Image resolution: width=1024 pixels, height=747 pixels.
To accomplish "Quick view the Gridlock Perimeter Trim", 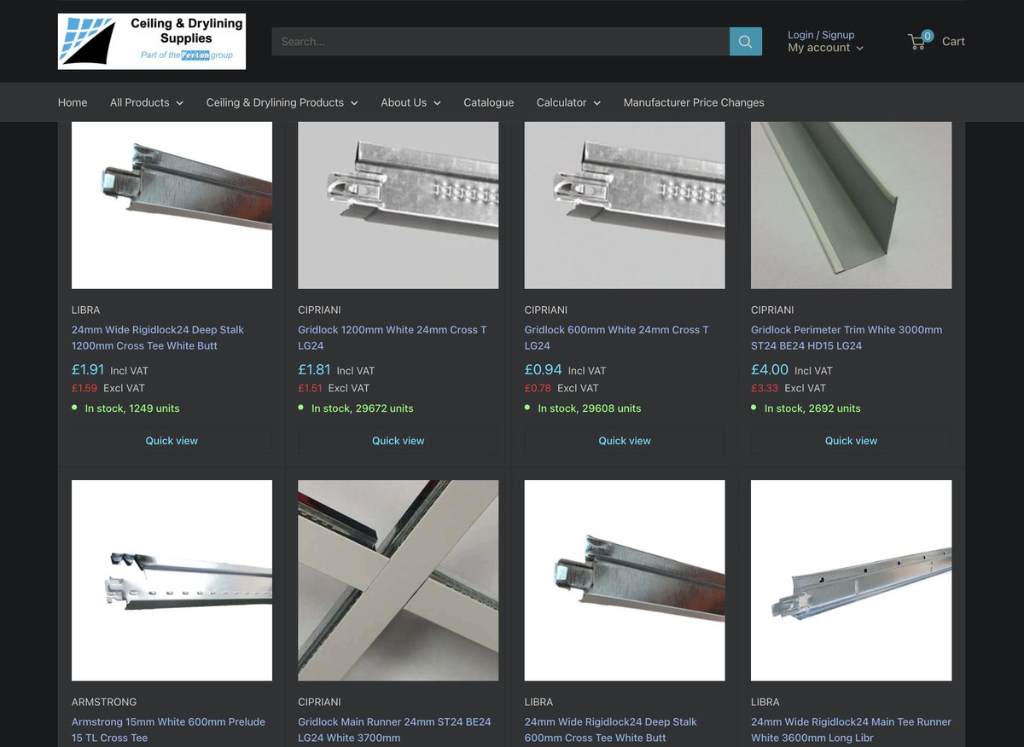I will pyautogui.click(x=852, y=441).
